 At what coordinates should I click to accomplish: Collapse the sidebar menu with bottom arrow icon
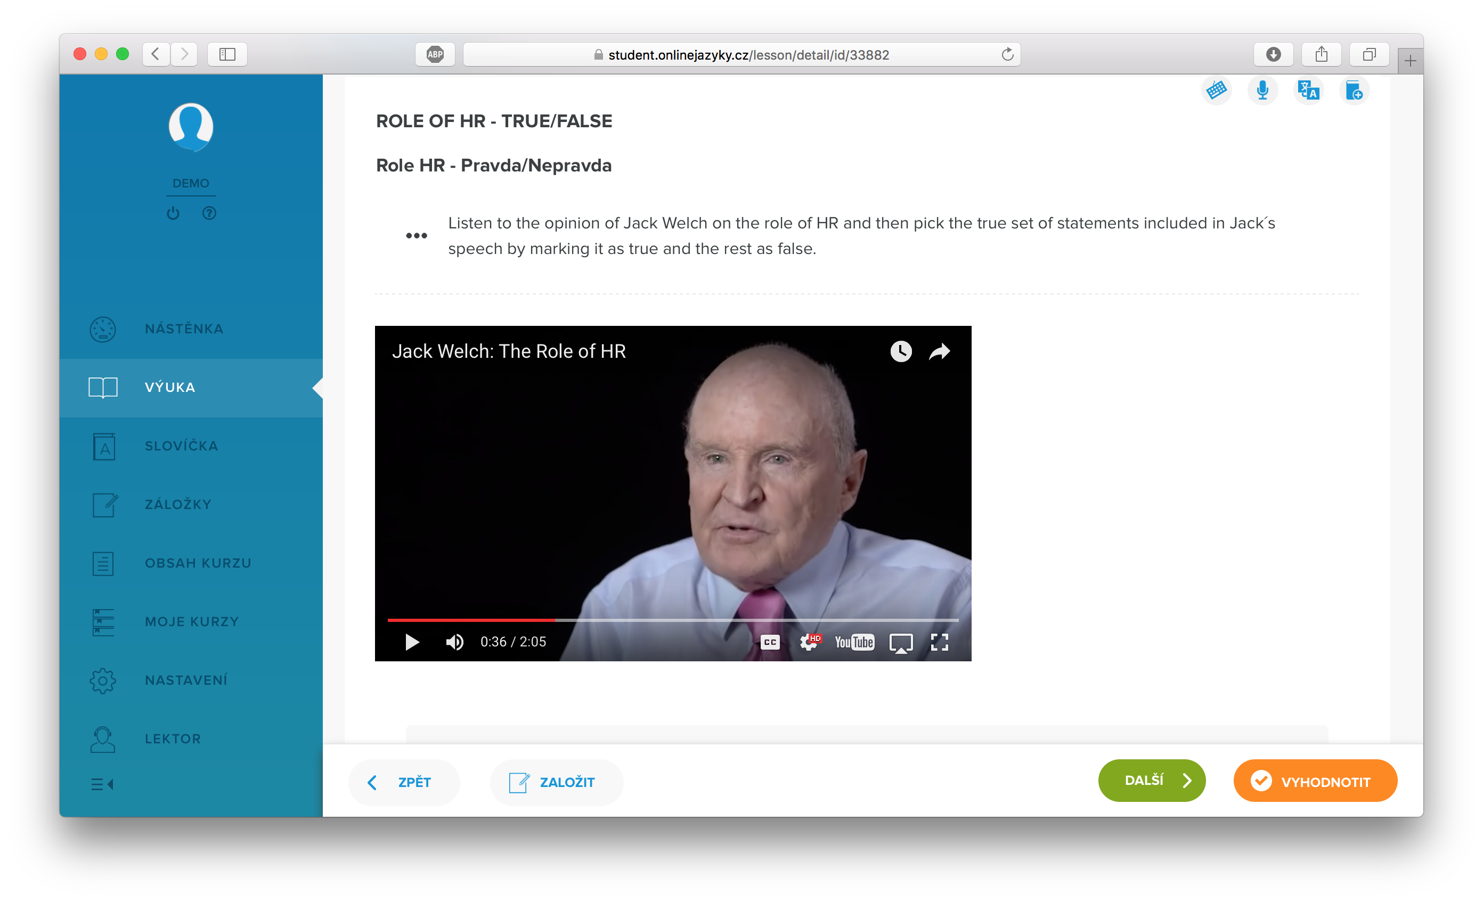(102, 784)
